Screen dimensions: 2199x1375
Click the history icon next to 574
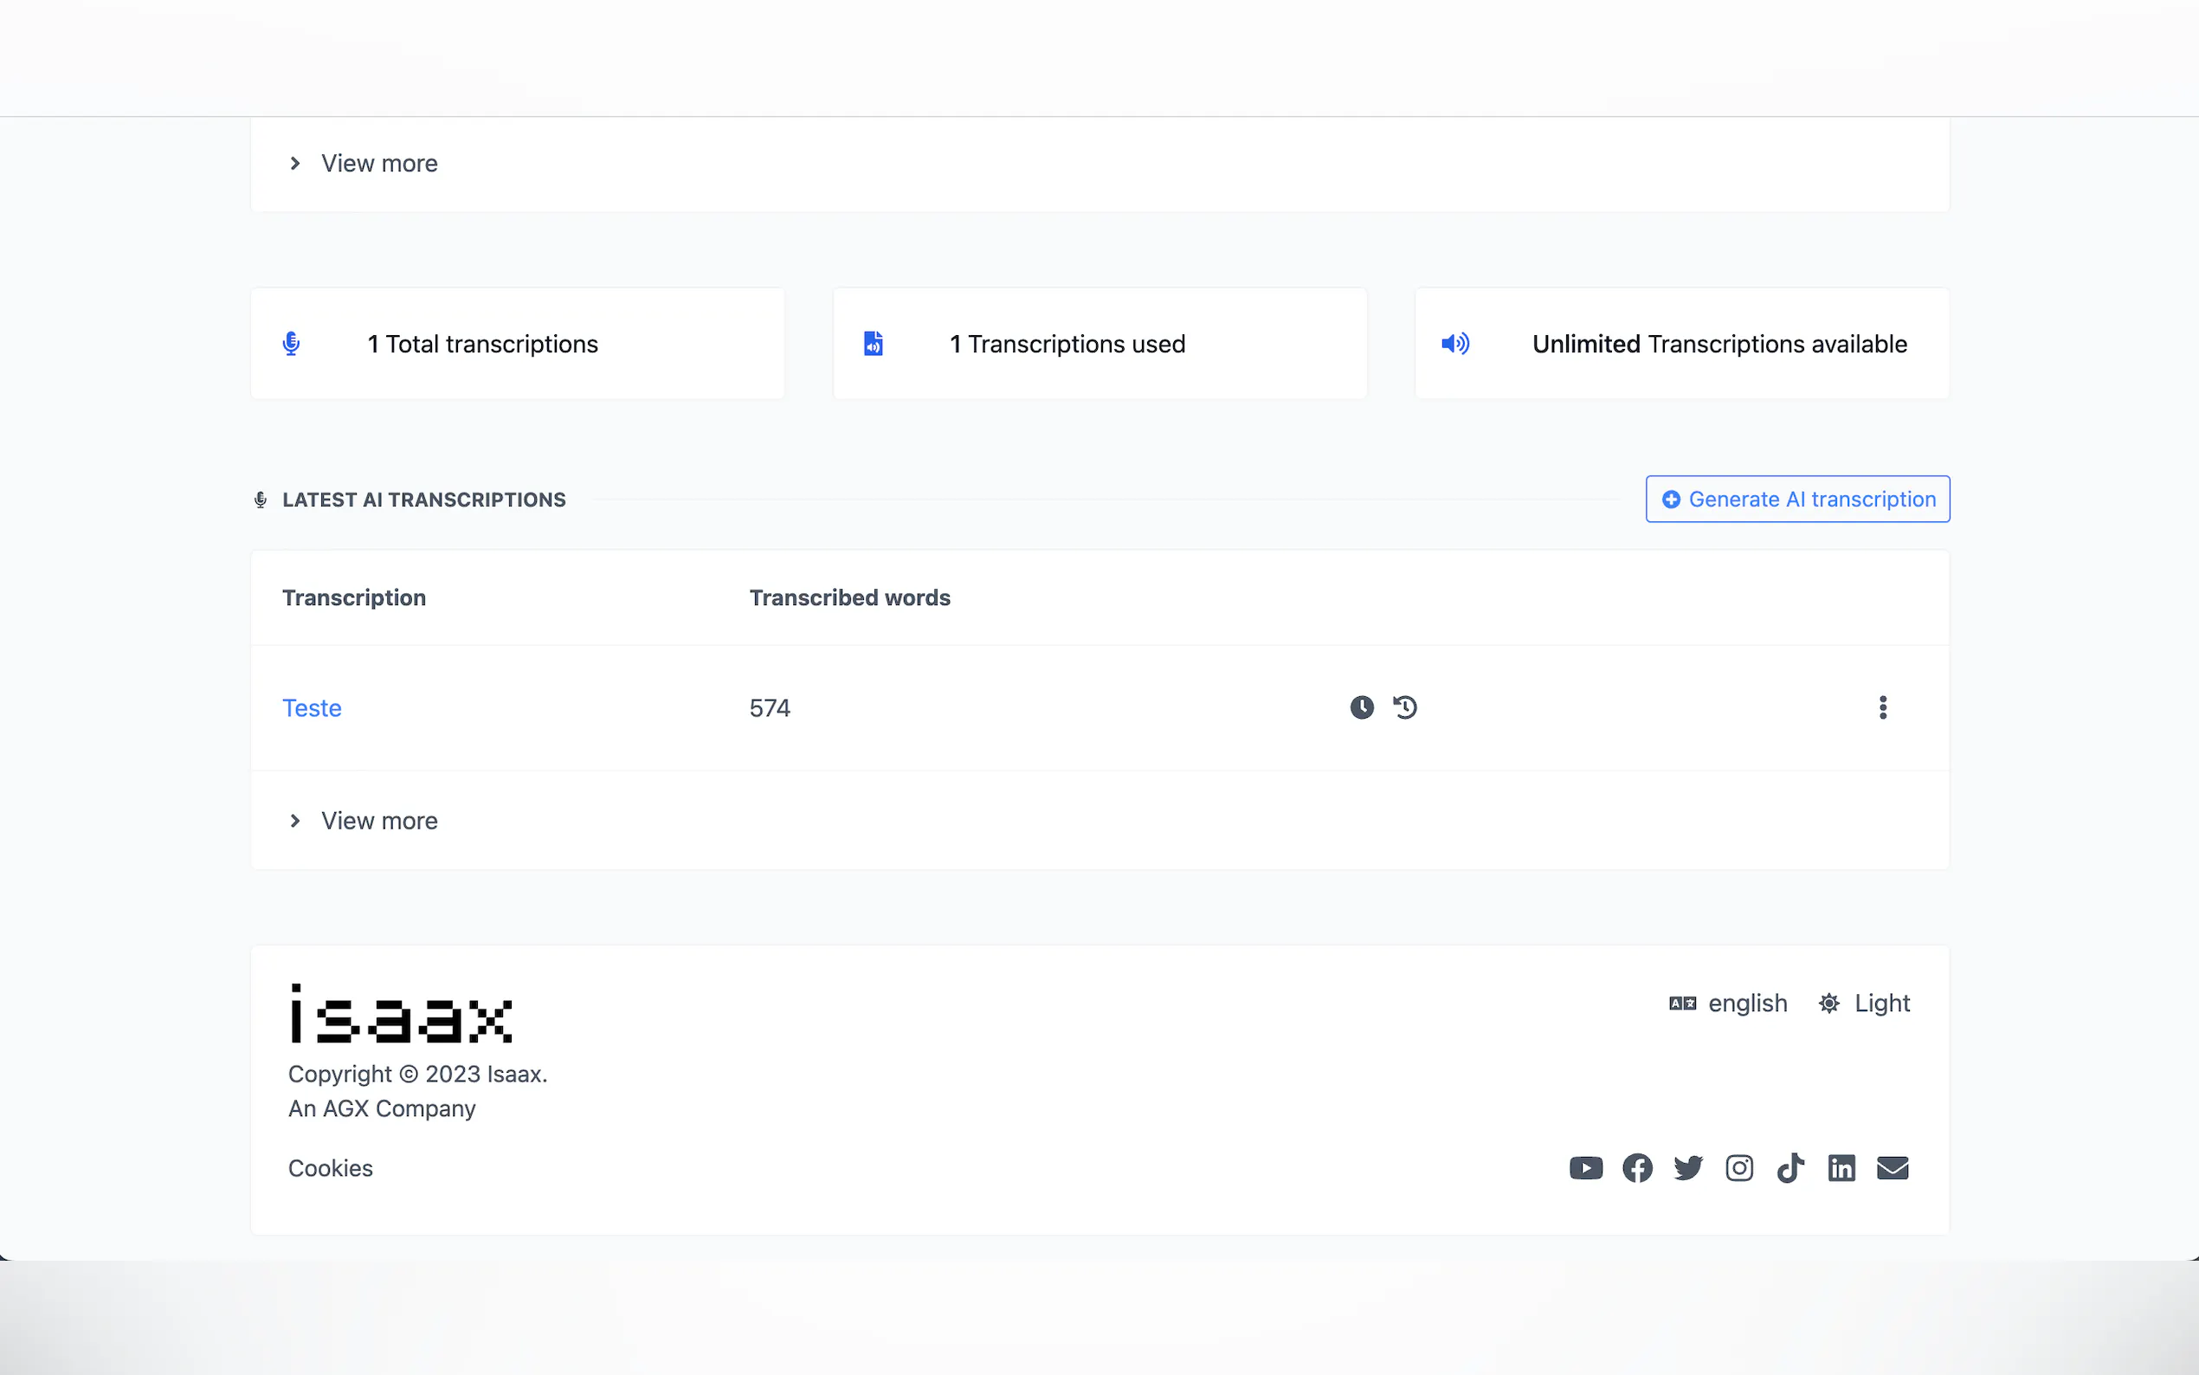(1404, 707)
